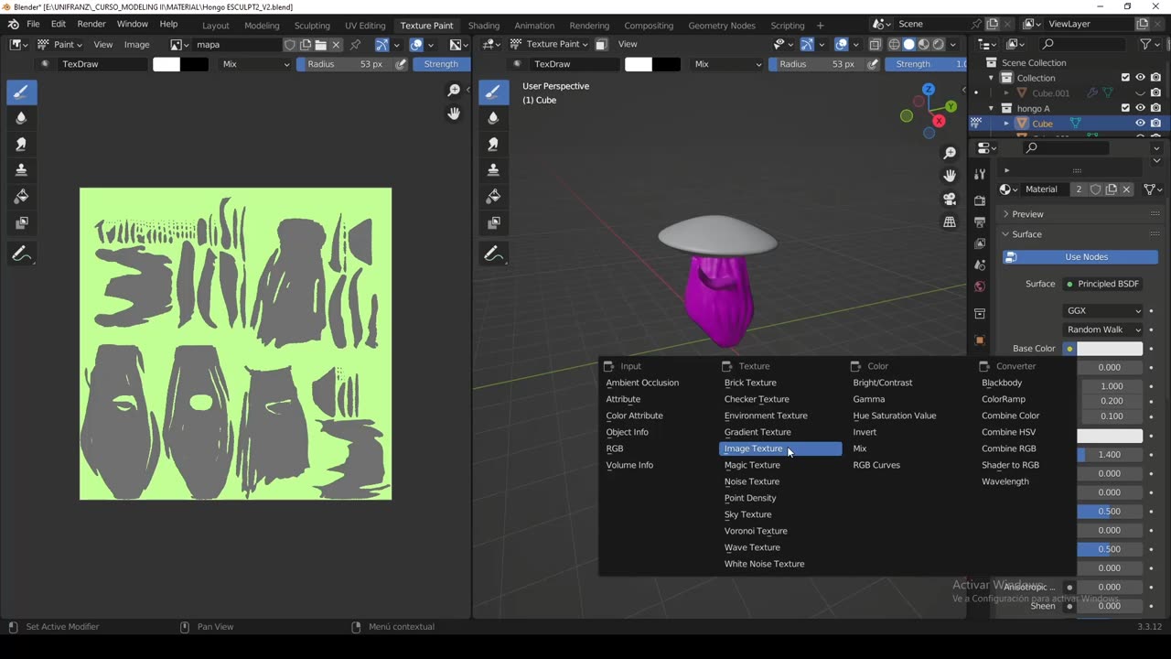
Task: Open the UV Editing workspace tab
Action: 365,26
